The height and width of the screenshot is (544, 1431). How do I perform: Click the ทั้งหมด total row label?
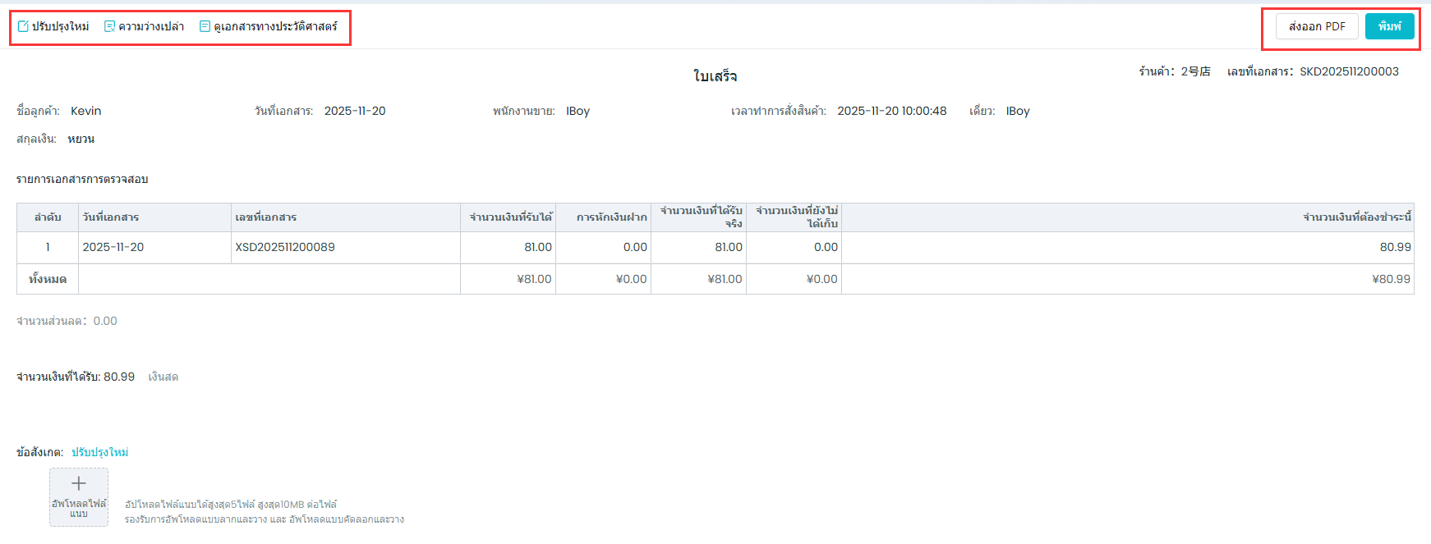point(48,279)
